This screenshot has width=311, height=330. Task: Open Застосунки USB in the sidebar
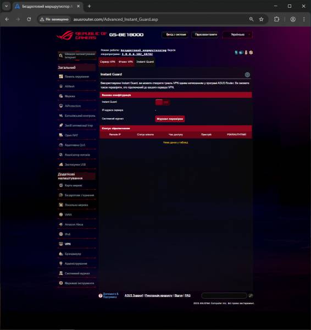(77, 164)
